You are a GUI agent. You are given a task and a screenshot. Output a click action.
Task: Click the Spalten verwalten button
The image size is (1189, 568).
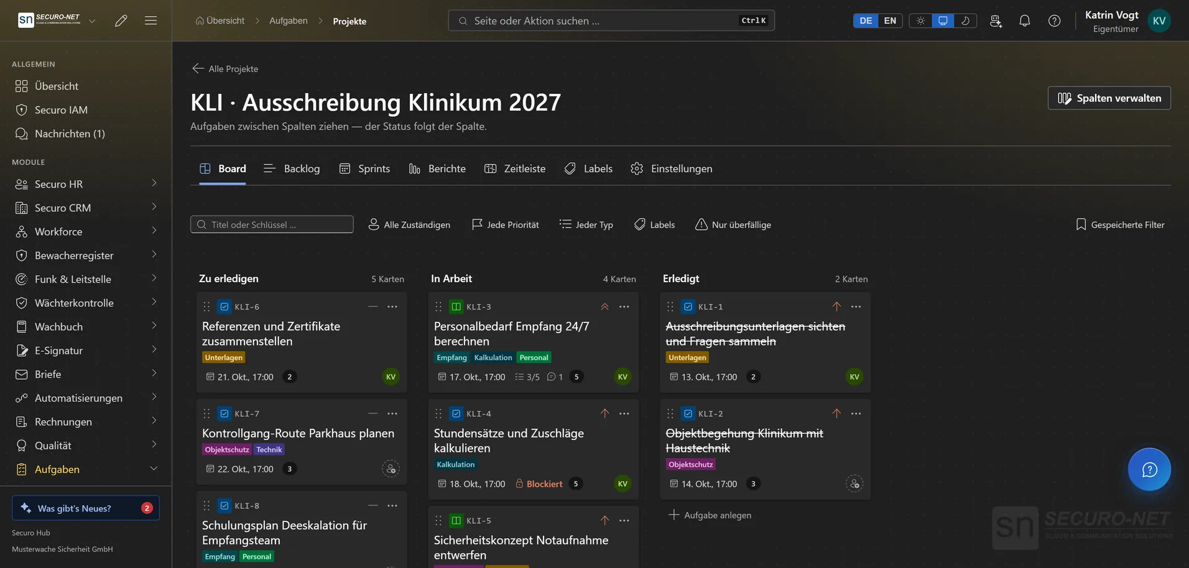click(x=1109, y=98)
